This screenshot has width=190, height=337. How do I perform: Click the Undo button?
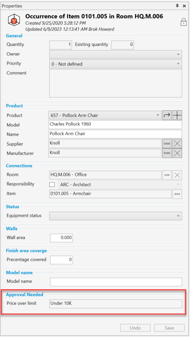tap(135, 328)
